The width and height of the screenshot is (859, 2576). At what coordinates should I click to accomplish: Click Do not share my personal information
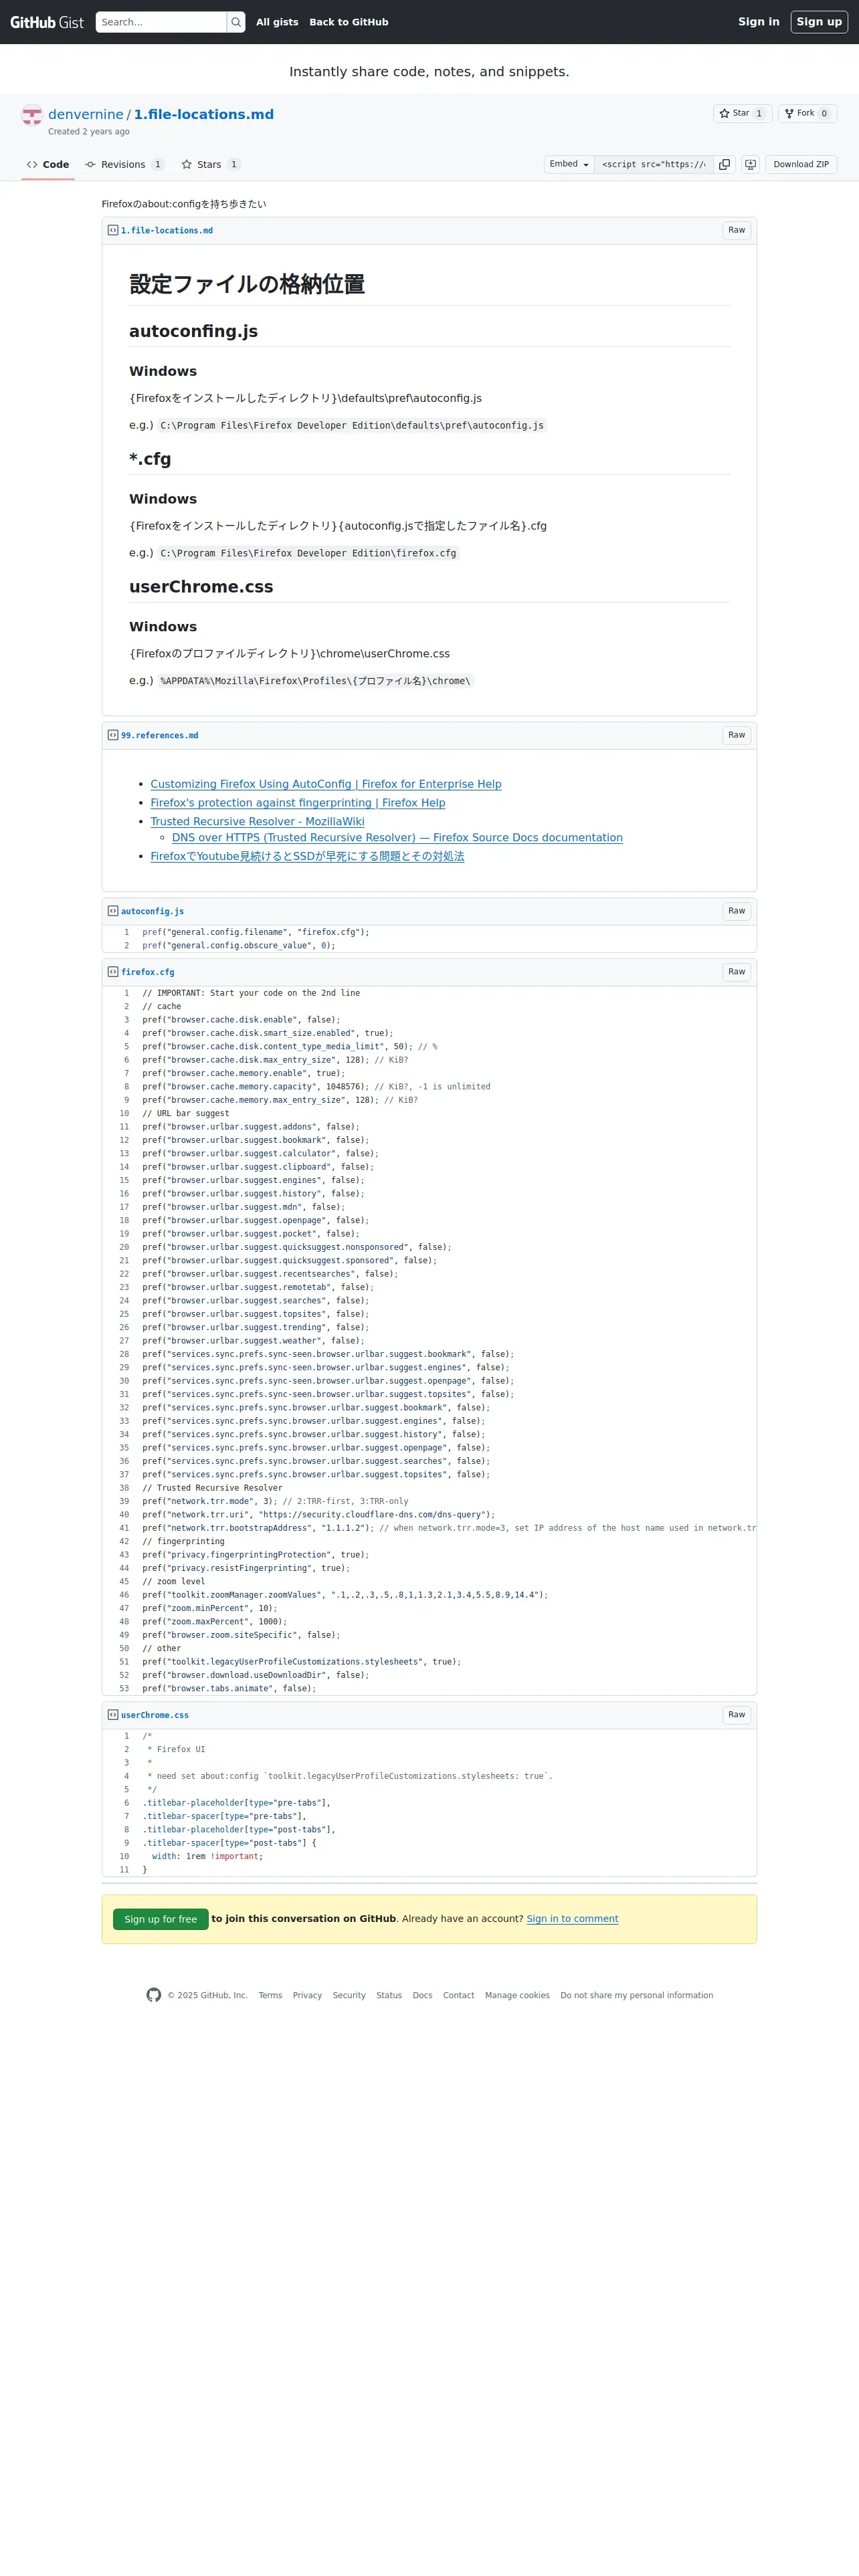[x=637, y=1996]
